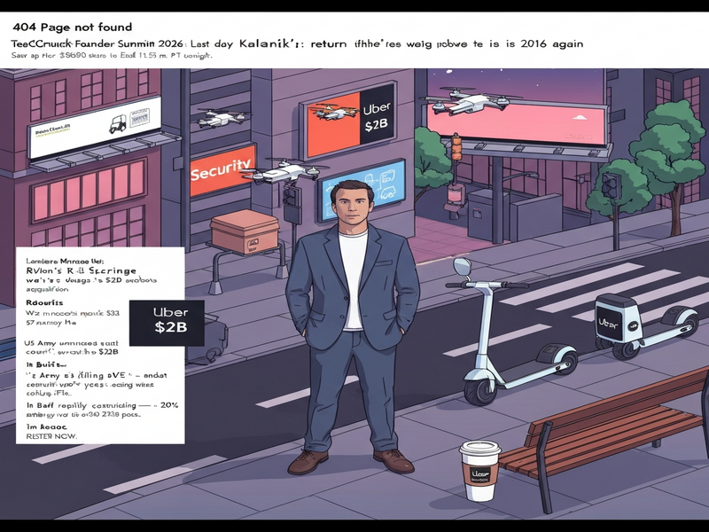Click the "404 Page not found" heading
This screenshot has height=532, width=709.
pyautogui.click(x=73, y=27)
